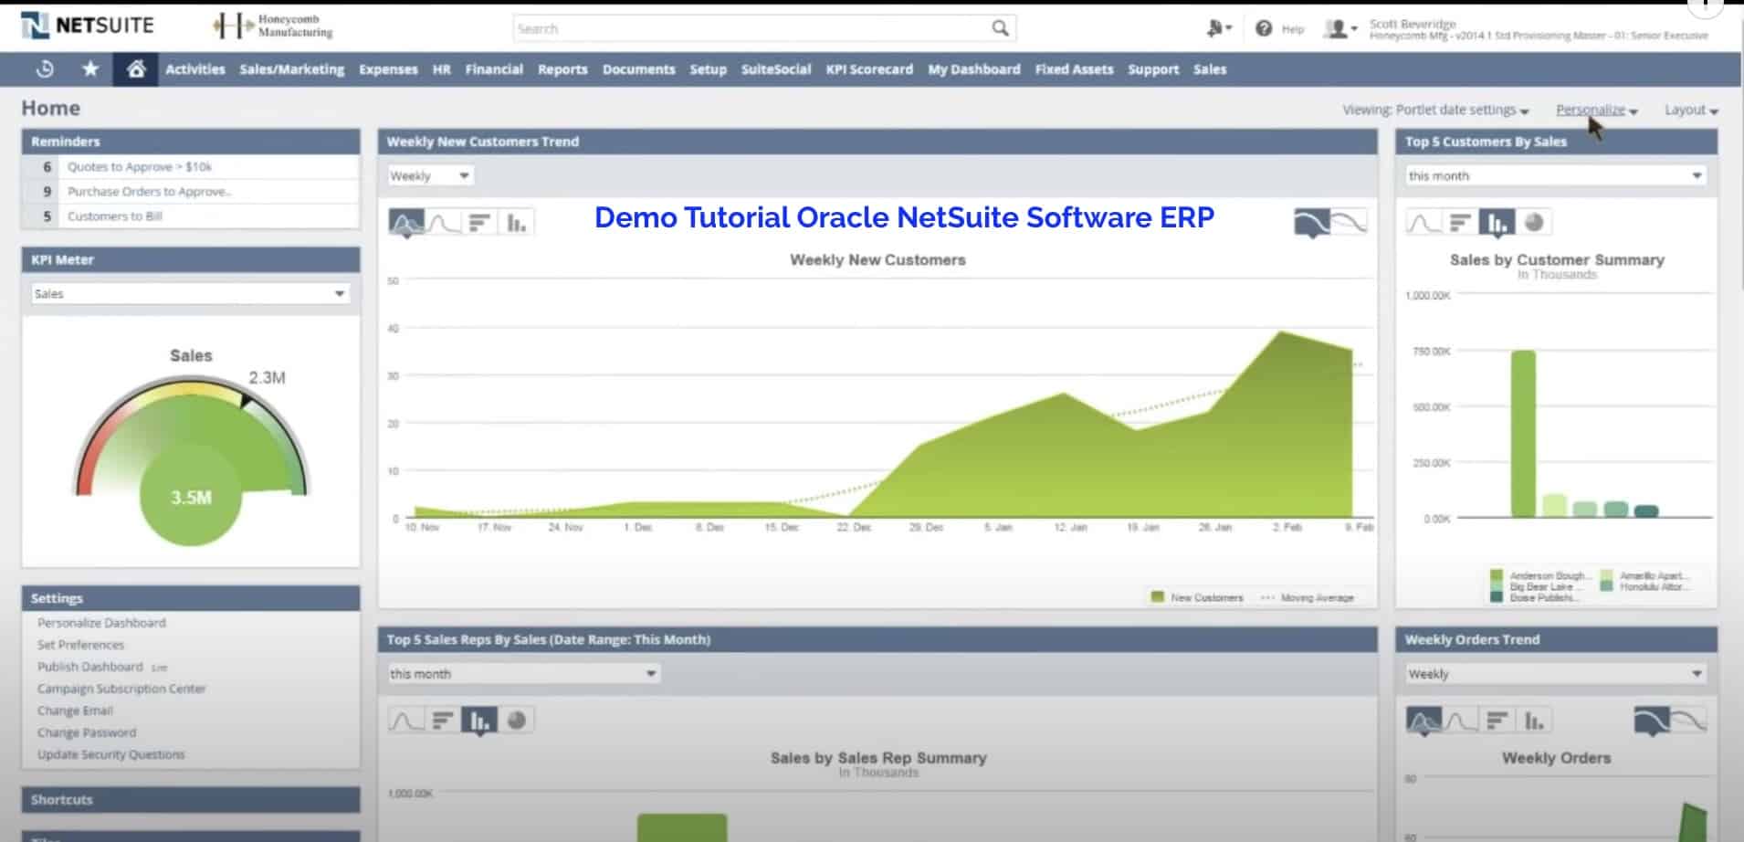
Task: Open Weekly dropdown in Weekly Orders Trend
Action: pyautogui.click(x=1556, y=674)
